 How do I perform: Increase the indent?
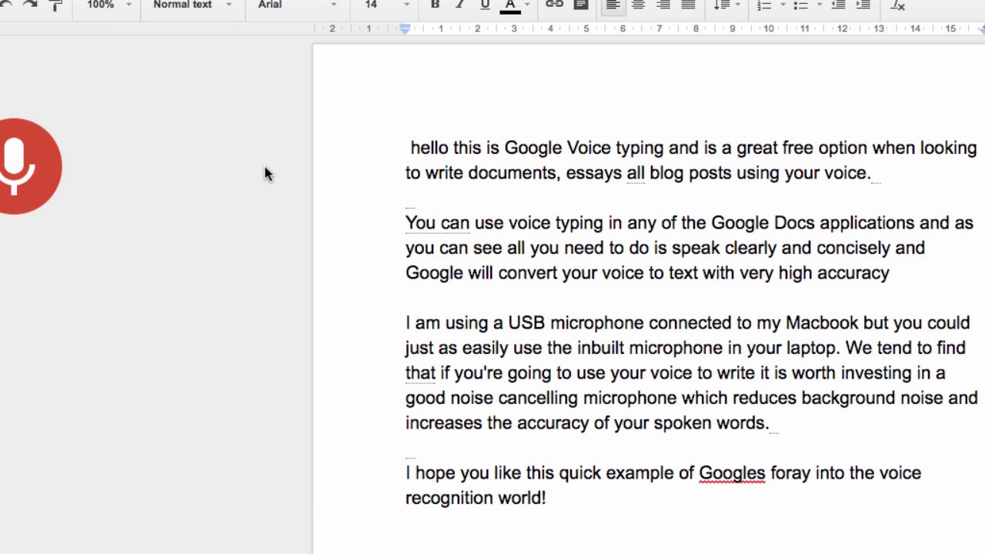[x=863, y=5]
